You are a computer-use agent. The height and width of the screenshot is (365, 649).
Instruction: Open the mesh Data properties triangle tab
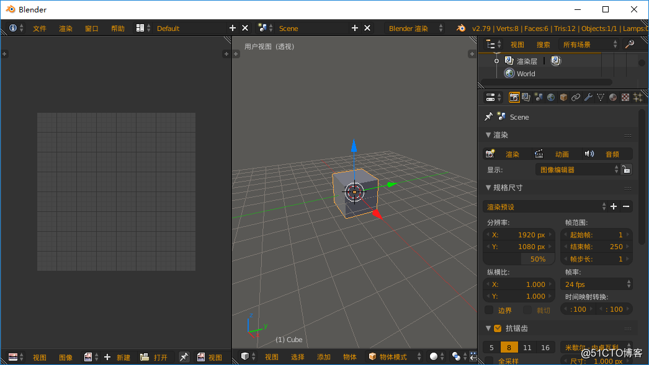601,97
